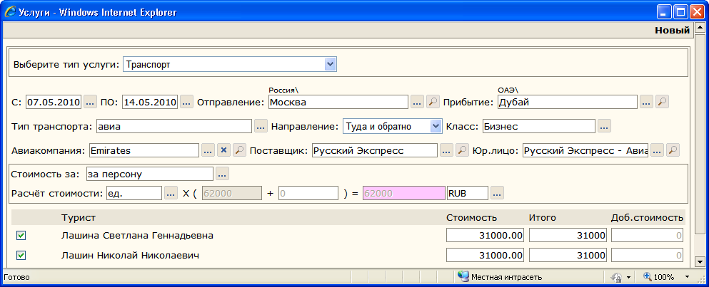
Task: Open date picker next to end date 14.05.2010
Action: [x=187, y=102]
